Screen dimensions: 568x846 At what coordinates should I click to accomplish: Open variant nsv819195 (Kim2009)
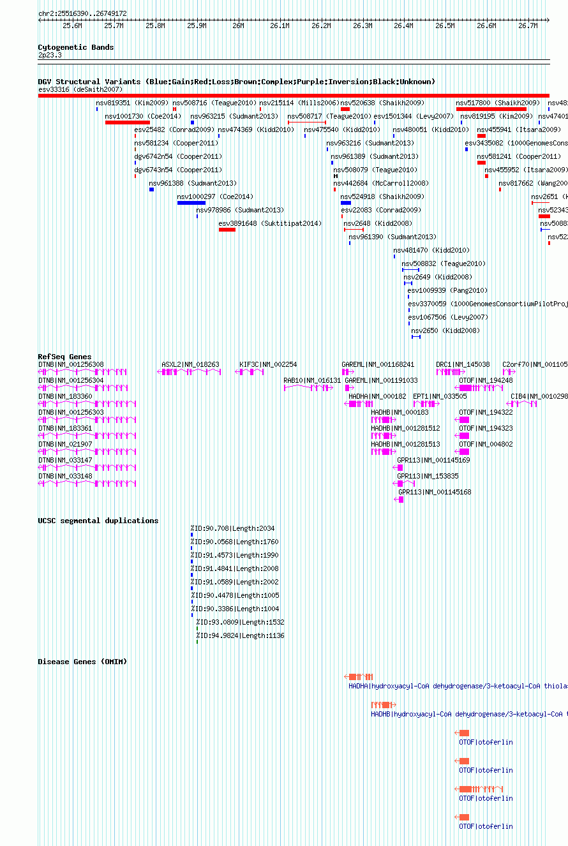[x=497, y=116]
